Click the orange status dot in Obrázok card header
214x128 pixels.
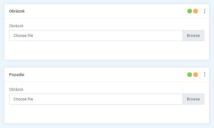[195, 11]
